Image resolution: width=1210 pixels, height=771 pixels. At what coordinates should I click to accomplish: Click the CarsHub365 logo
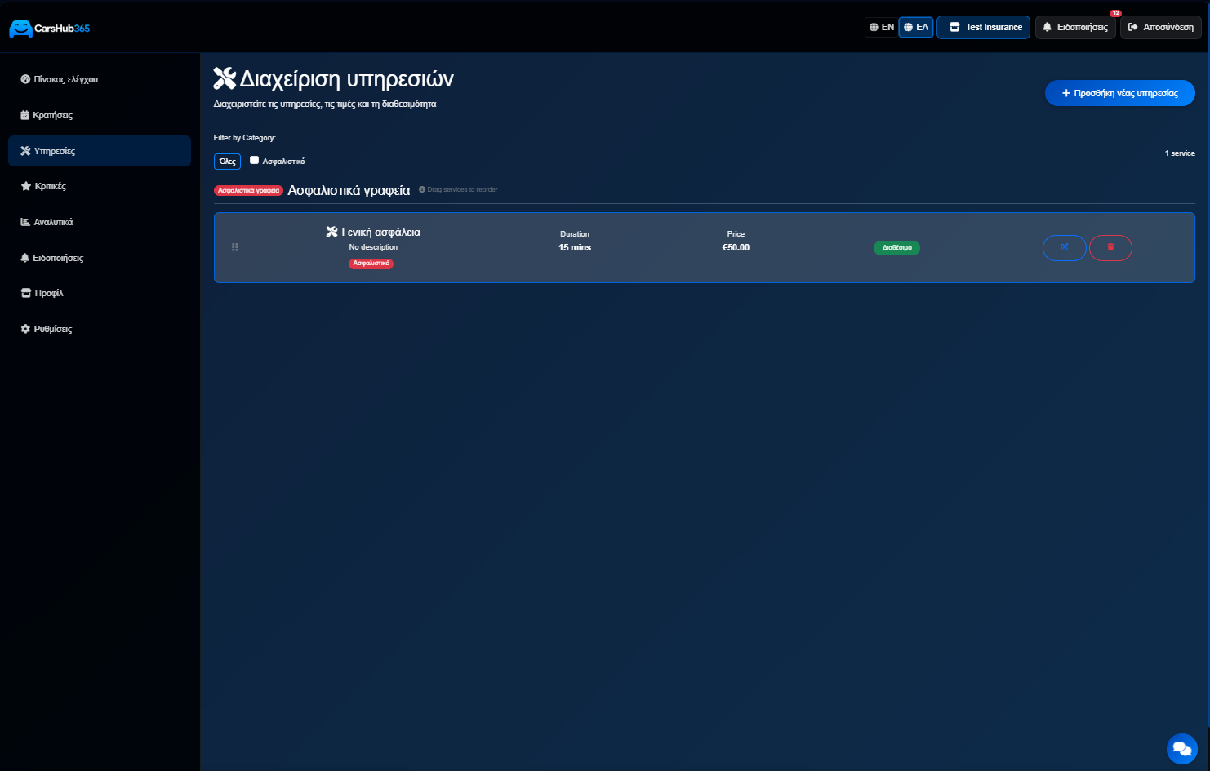click(50, 29)
